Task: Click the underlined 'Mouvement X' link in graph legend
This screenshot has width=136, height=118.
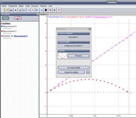Action: click(x=101, y=17)
